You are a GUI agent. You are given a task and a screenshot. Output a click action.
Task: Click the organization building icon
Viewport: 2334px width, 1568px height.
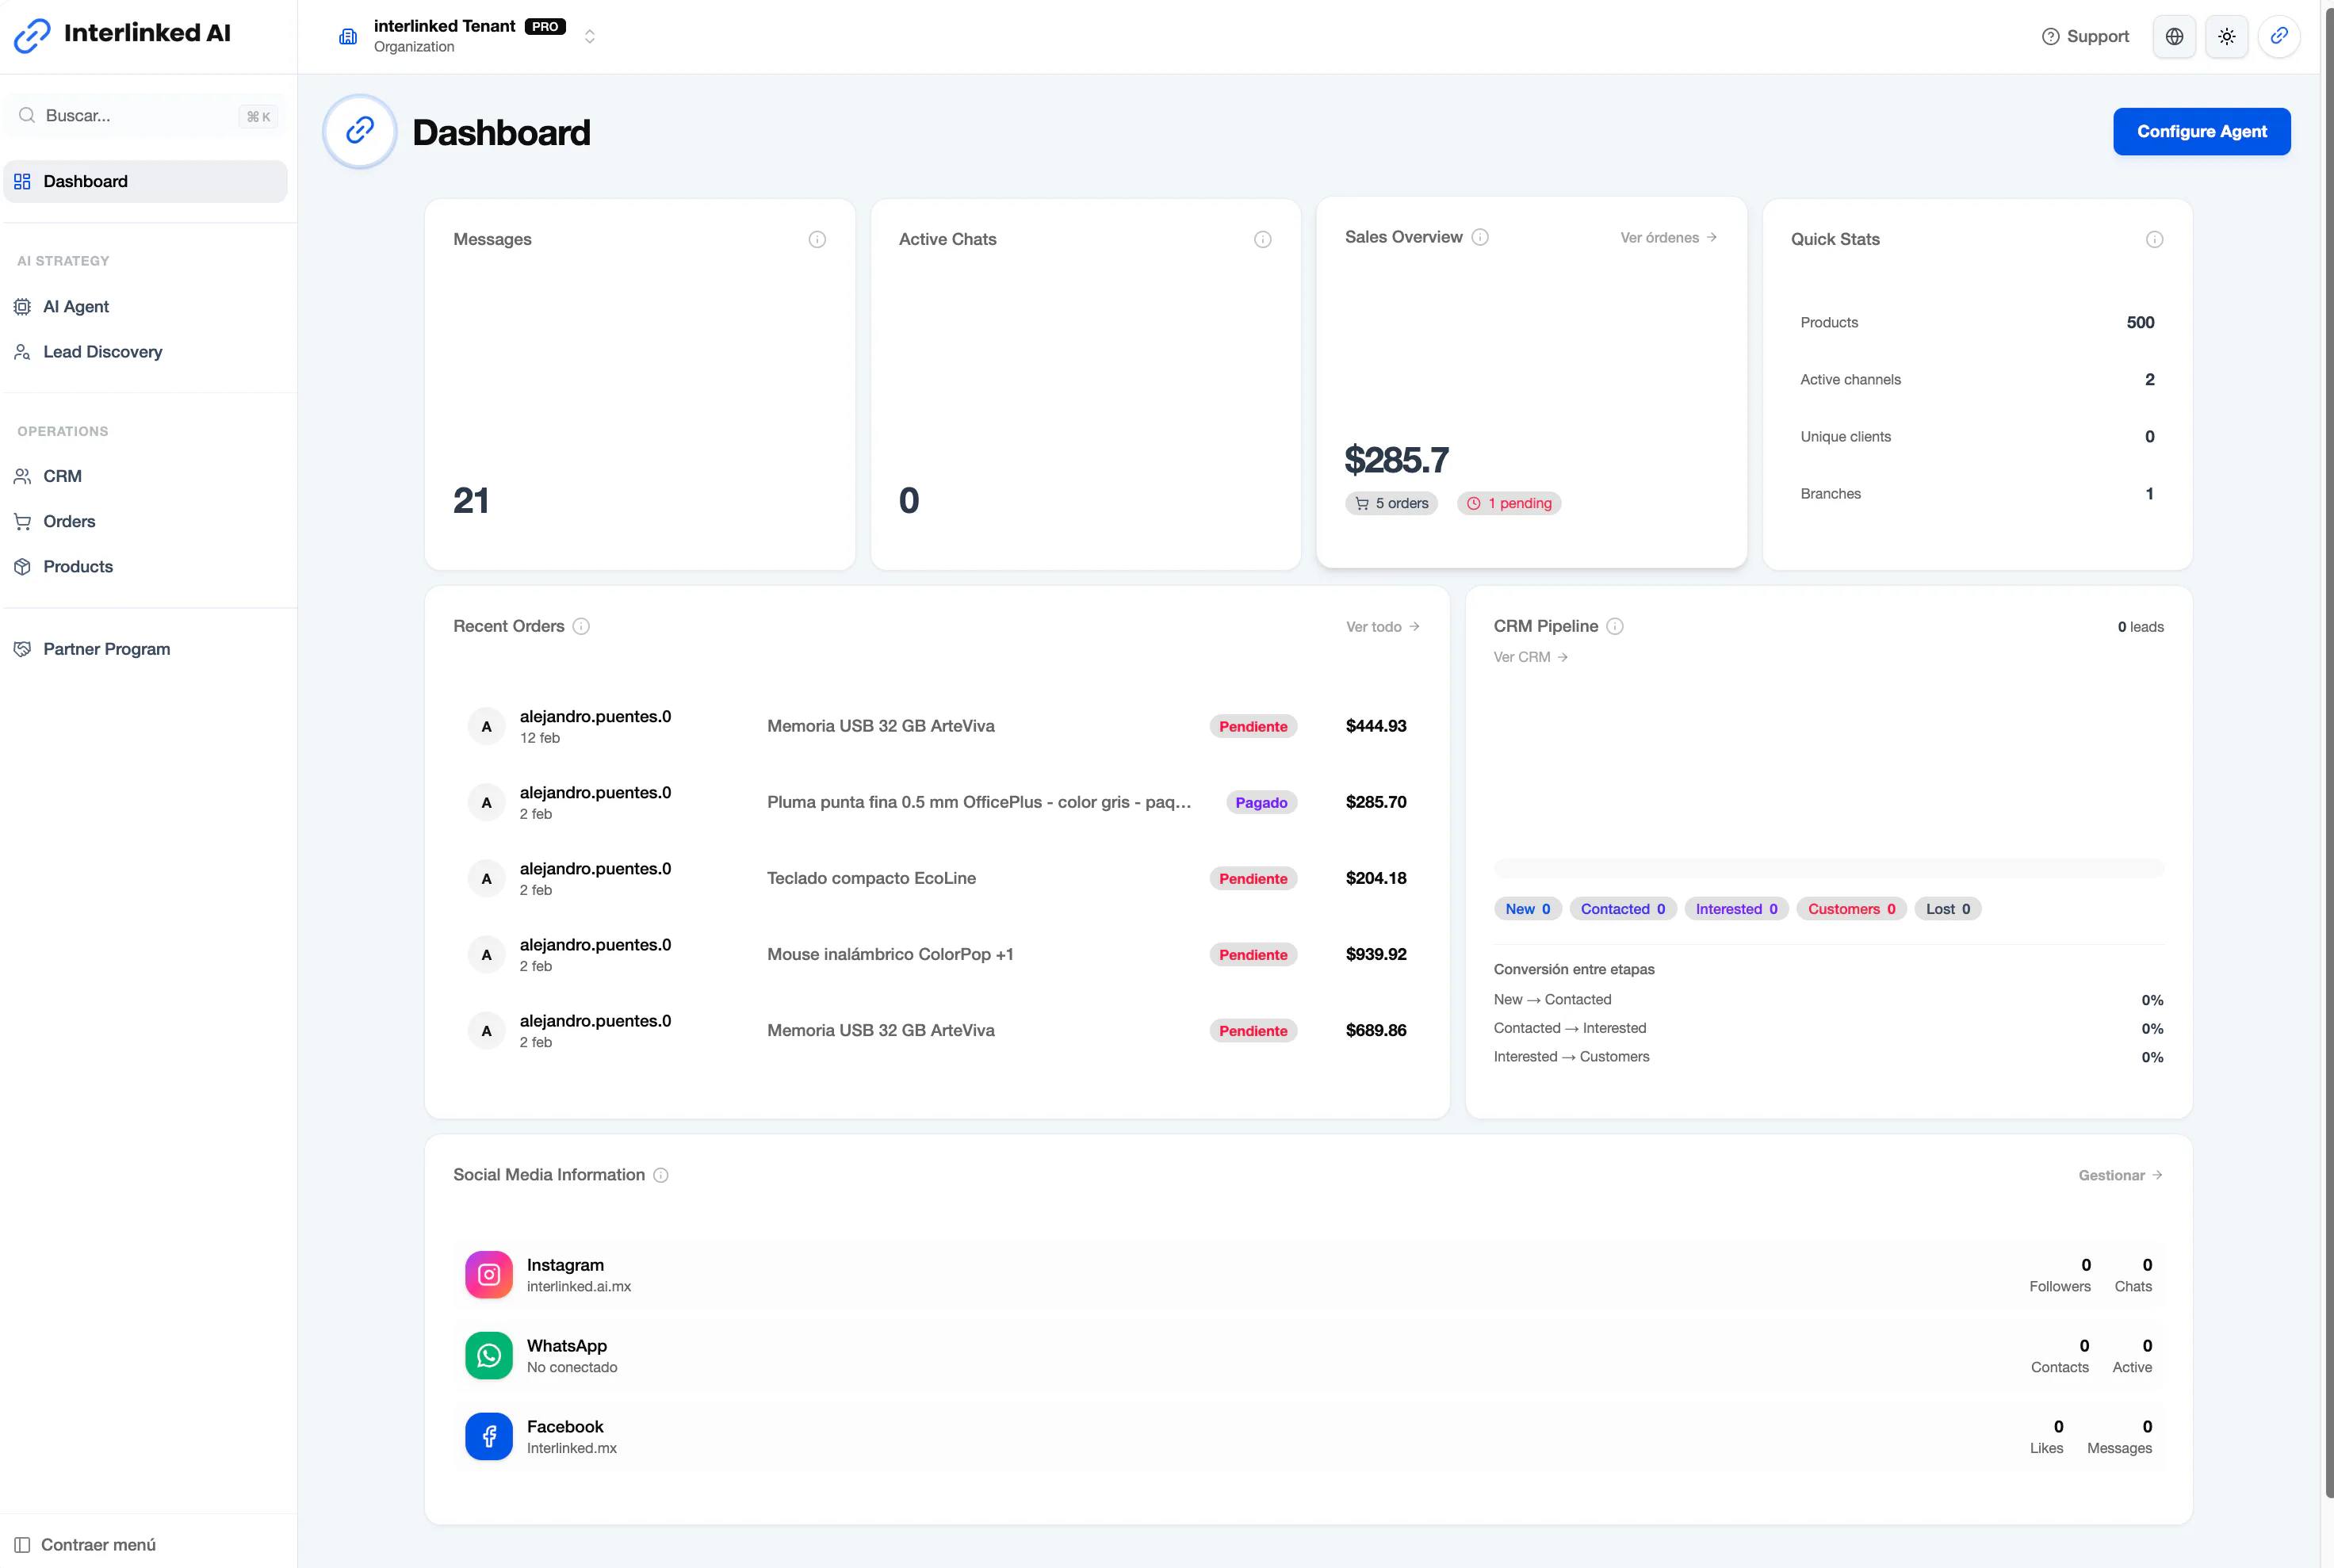pos(348,36)
